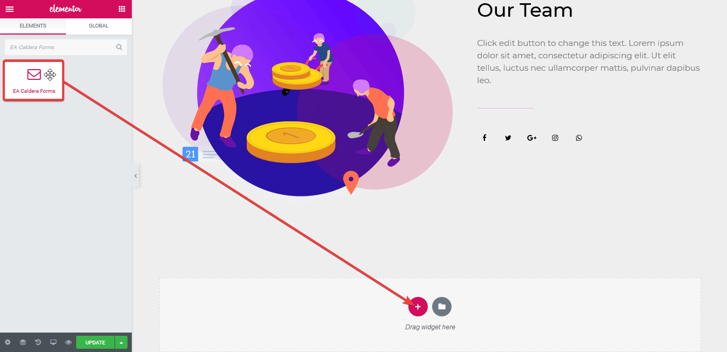Image resolution: width=727 pixels, height=352 pixels.
Task: Click the widget search input field
Action: pyautogui.click(x=59, y=47)
